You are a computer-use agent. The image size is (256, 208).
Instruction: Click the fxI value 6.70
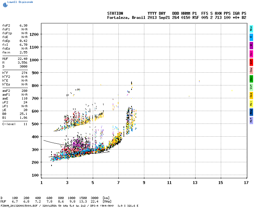pyautogui.click(x=23, y=45)
